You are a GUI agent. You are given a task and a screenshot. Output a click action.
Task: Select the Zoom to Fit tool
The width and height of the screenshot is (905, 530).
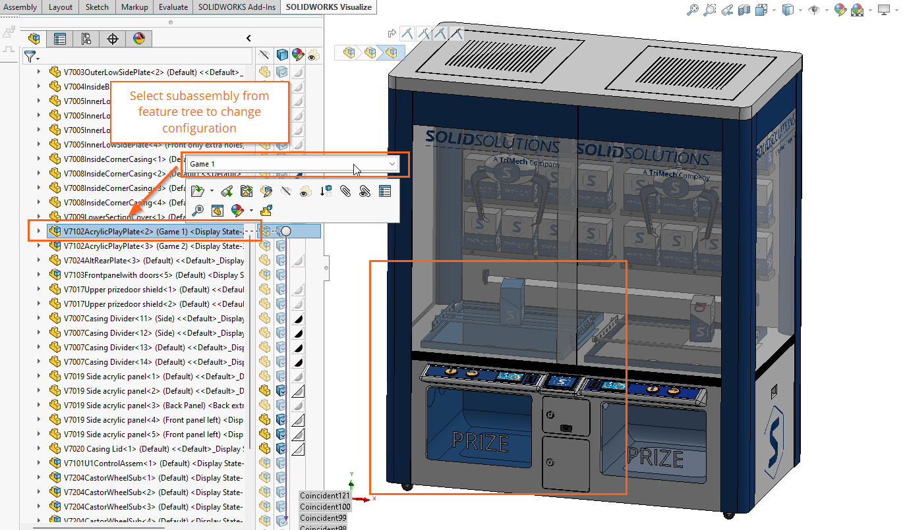(x=693, y=10)
